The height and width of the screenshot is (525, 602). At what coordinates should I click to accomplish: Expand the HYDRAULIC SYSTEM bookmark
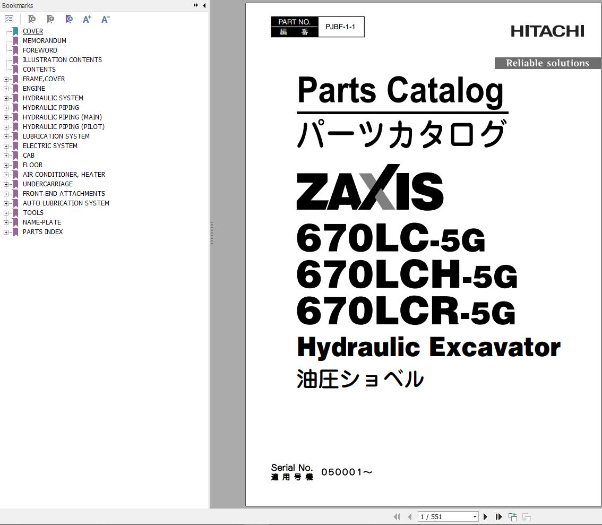pos(6,98)
